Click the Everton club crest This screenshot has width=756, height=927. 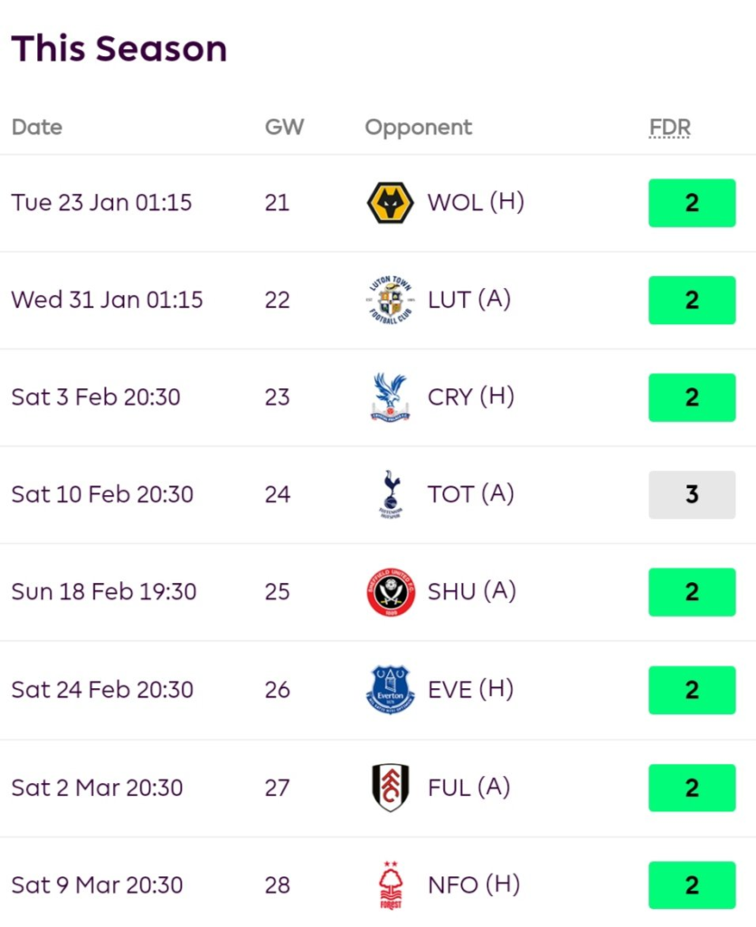pyautogui.click(x=390, y=690)
